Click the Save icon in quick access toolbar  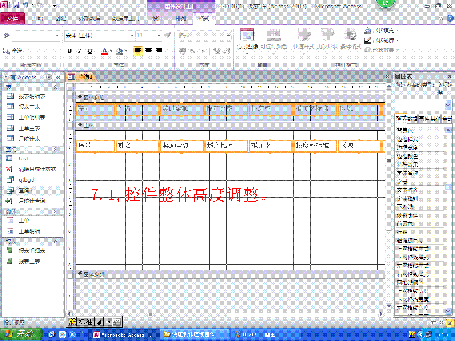[x=16, y=5]
